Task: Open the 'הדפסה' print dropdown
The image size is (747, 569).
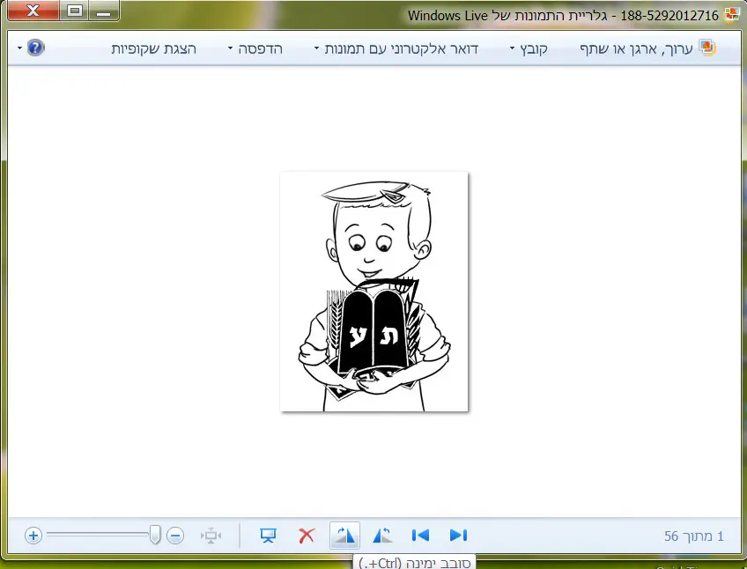Action: 255,48
